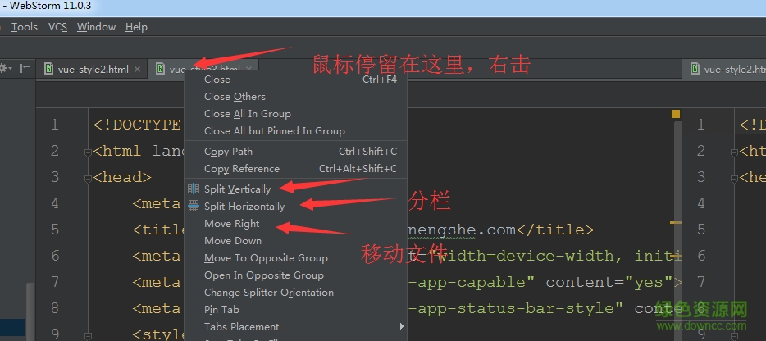This screenshot has width=766, height=341.
Task: Click line number 4 in left gutter
Action: coord(55,203)
